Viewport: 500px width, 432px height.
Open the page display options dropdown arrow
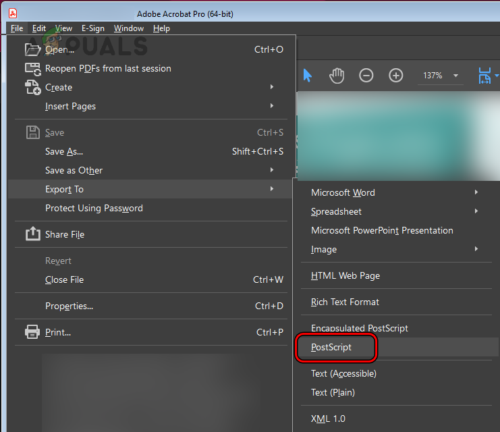pos(497,76)
